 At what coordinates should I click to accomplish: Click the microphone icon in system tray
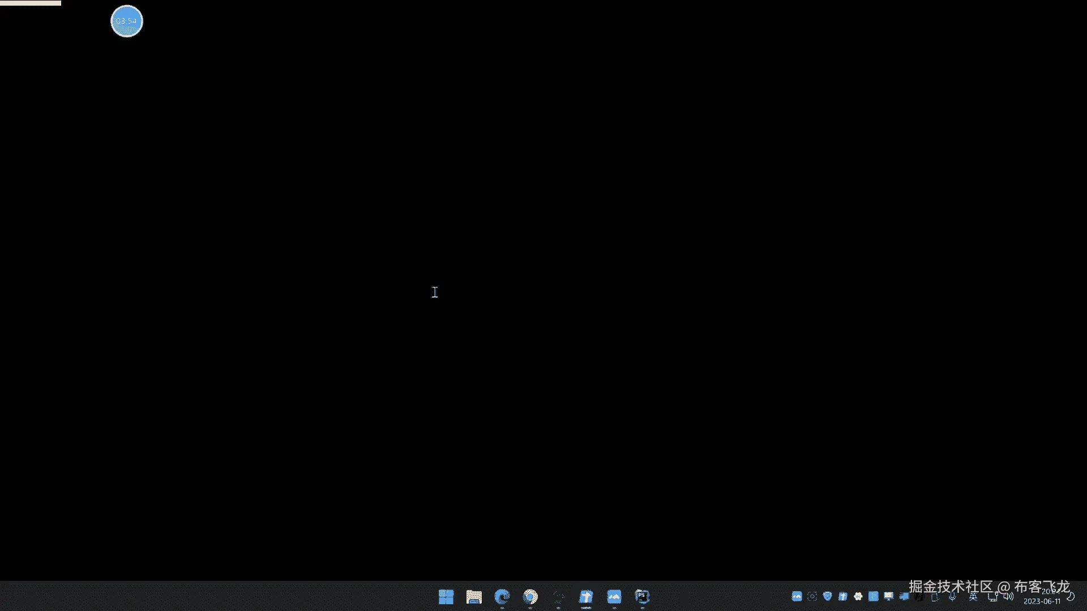click(x=952, y=596)
